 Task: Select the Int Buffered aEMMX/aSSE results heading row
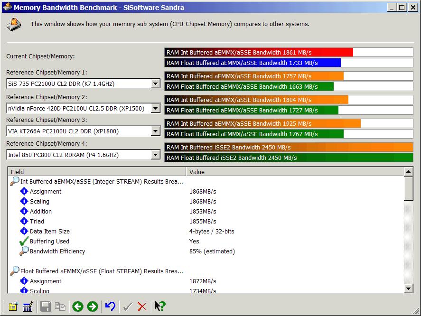coord(102,182)
